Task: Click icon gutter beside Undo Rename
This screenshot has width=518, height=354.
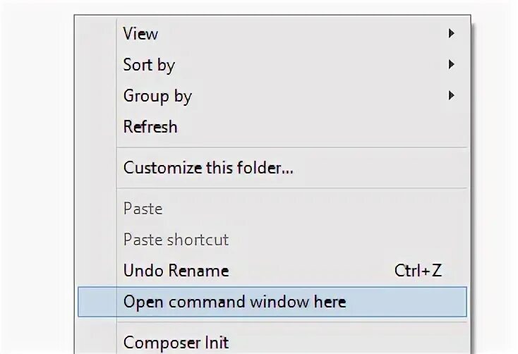Action: (96, 271)
